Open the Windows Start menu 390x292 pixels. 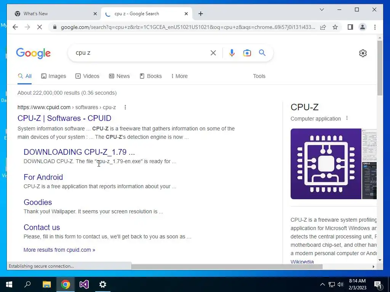9,284
